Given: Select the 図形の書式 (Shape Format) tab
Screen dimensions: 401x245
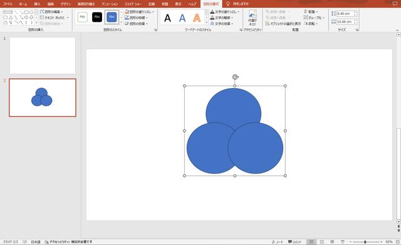Looking at the screenshot, I should 211,4.
